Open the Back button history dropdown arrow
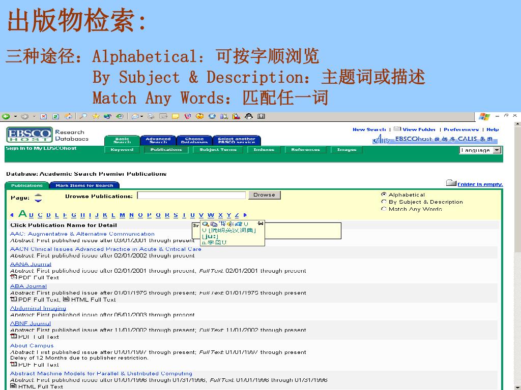This screenshot has width=521, height=390. [15, 116]
